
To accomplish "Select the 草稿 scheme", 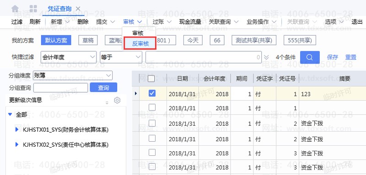I will coord(88,40).
